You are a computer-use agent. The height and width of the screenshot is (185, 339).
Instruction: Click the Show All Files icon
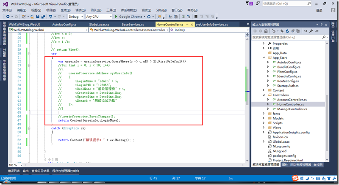pos(298,31)
